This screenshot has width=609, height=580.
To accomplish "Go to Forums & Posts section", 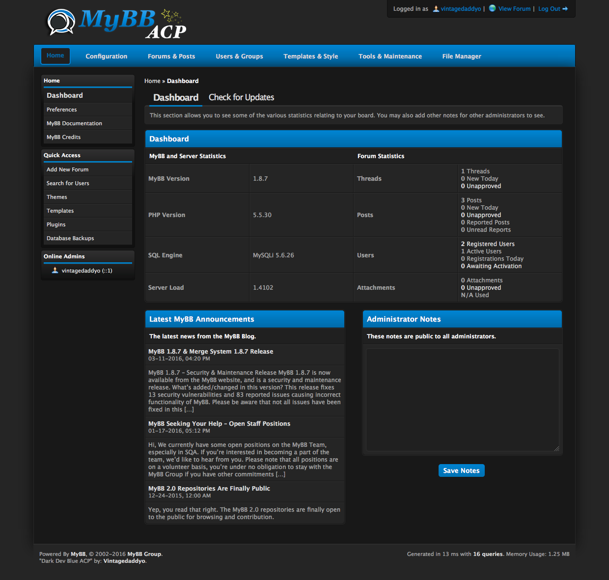I will (x=171, y=56).
